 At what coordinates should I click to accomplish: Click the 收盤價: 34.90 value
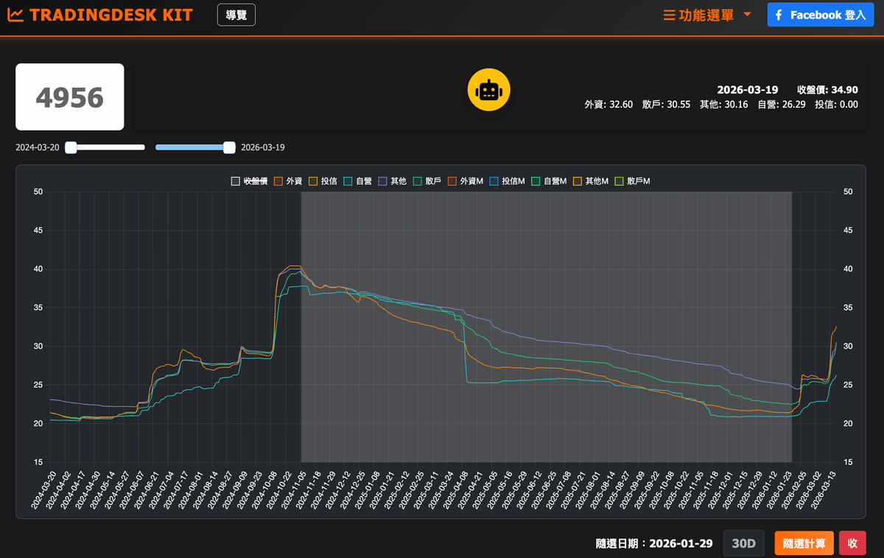pyautogui.click(x=827, y=90)
